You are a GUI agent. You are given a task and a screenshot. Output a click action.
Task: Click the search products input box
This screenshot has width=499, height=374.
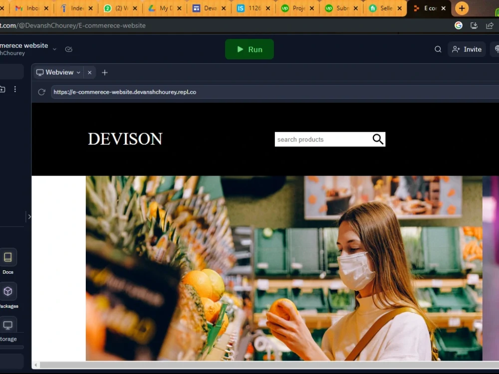323,139
